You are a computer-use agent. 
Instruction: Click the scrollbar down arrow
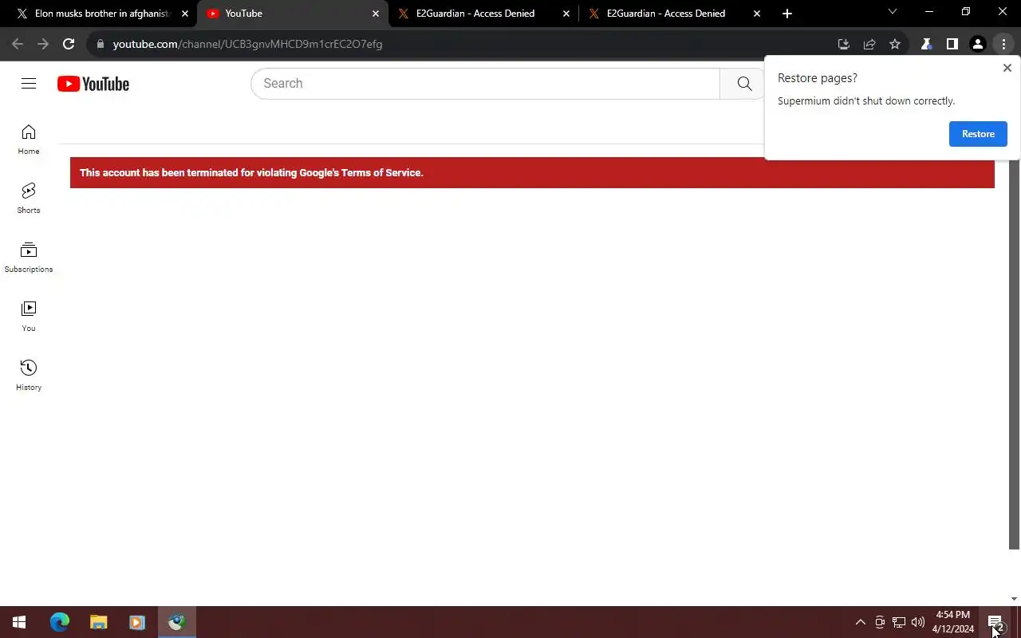1014,599
